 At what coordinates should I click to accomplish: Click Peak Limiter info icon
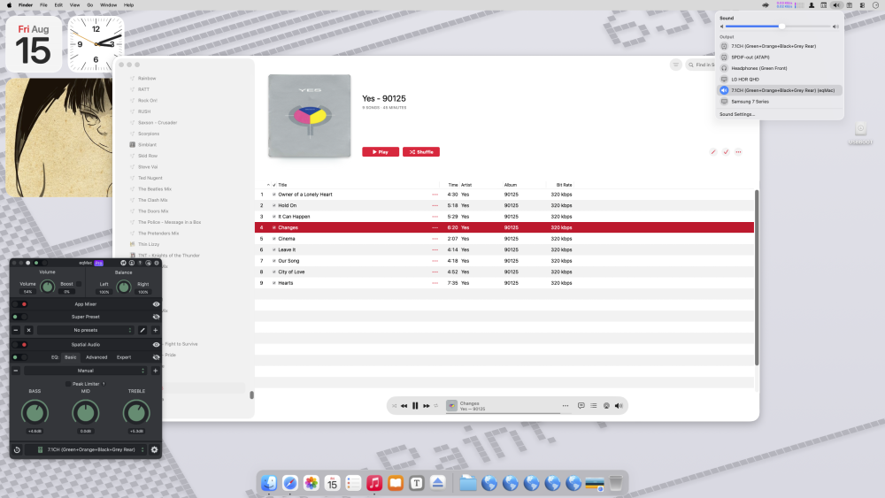pos(104,384)
